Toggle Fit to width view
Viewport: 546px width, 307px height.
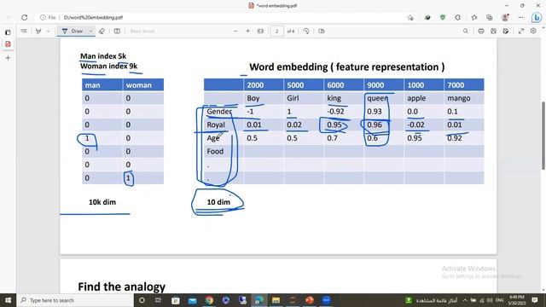(x=260, y=31)
